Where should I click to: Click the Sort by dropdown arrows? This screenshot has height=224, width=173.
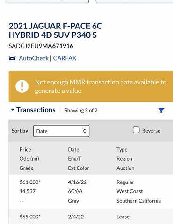[85, 131]
